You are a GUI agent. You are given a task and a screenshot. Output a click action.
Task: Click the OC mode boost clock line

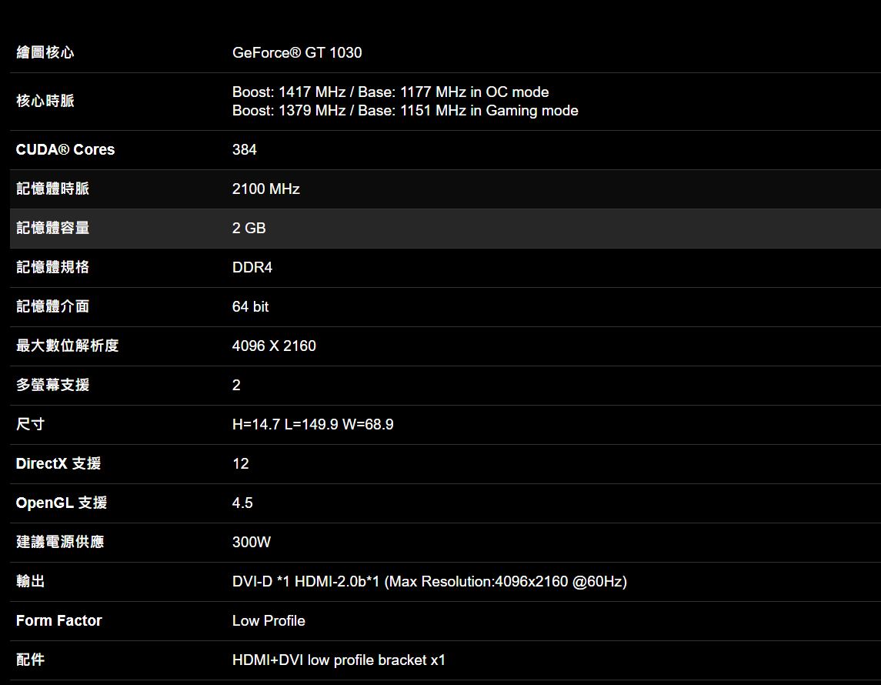(390, 92)
